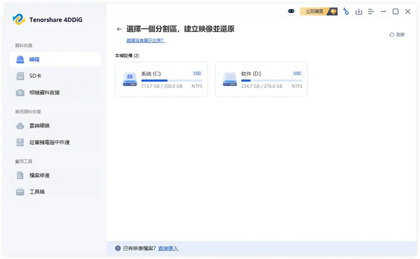Screen dimensions: 420x259
Task: Open the robot assistant icon
Action: 291,12
